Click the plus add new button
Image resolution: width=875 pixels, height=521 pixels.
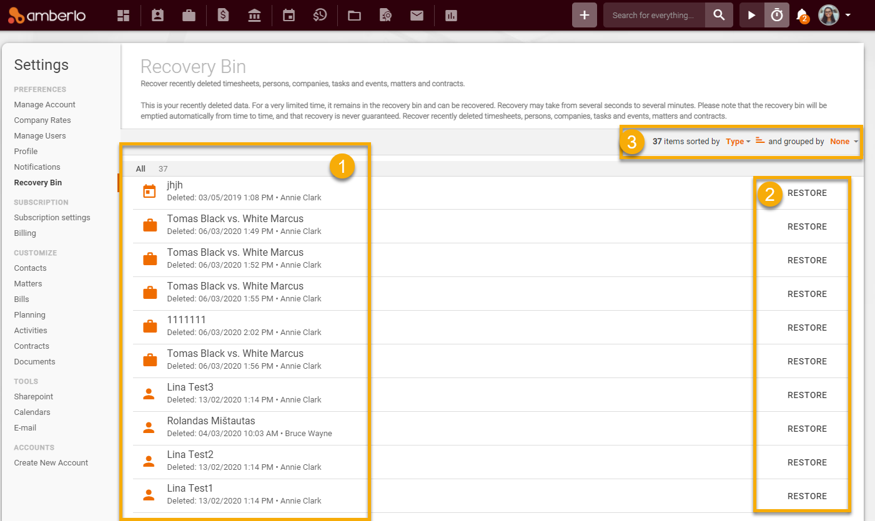click(x=584, y=16)
